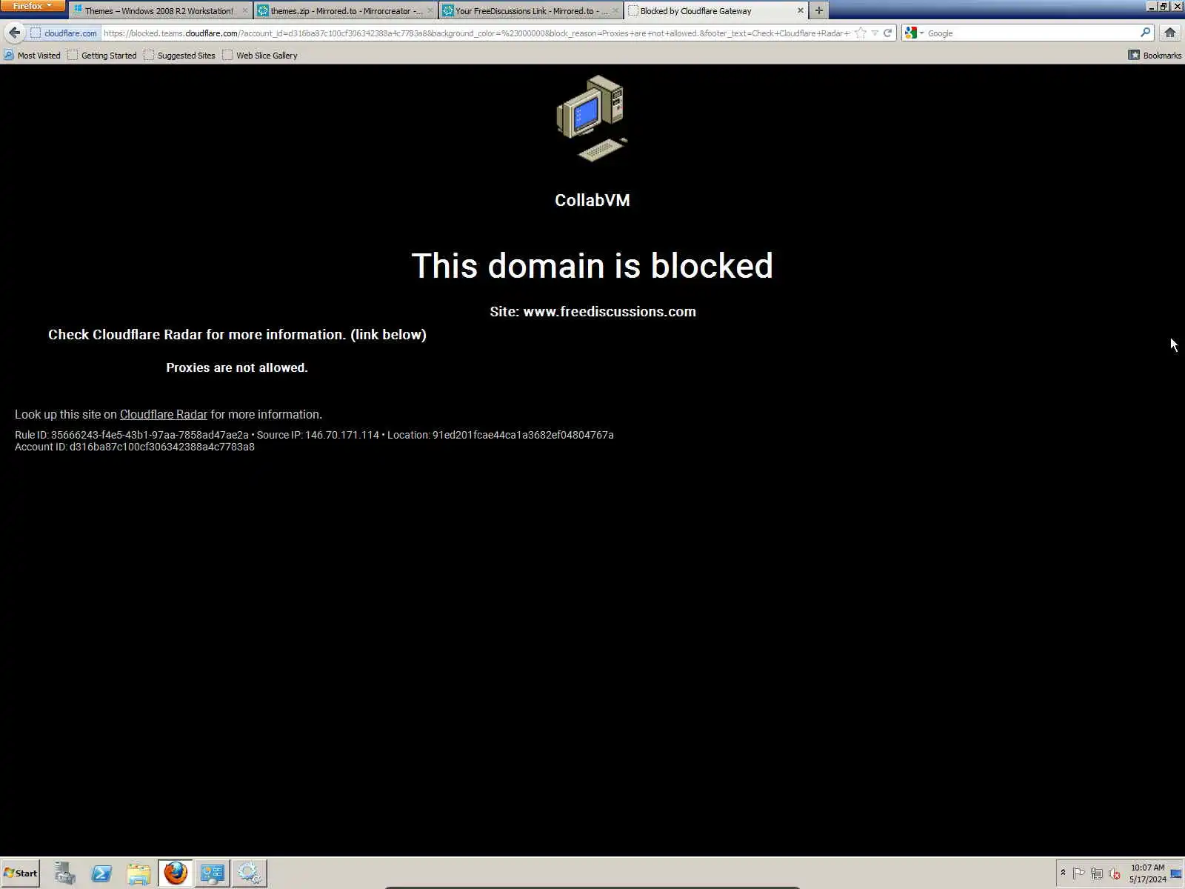
Task: Click the cloudflare.com site identity button
Action: (x=64, y=33)
